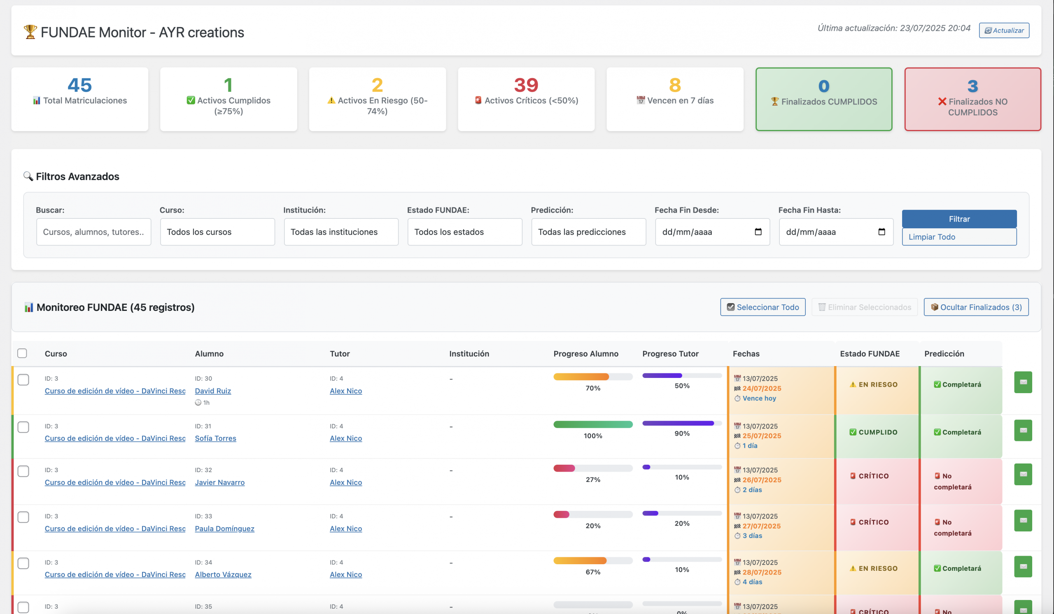Viewport: 1054px width, 614px height.
Task: Expand the Institución dropdown filter
Action: click(341, 232)
